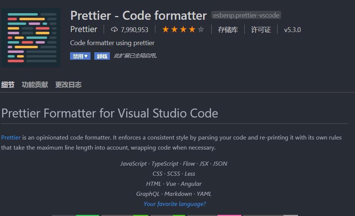Click 'Code formatter using prettier' description

[x=112, y=43]
